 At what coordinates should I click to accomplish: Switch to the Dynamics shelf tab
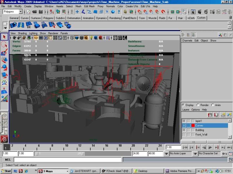coord(101,18)
